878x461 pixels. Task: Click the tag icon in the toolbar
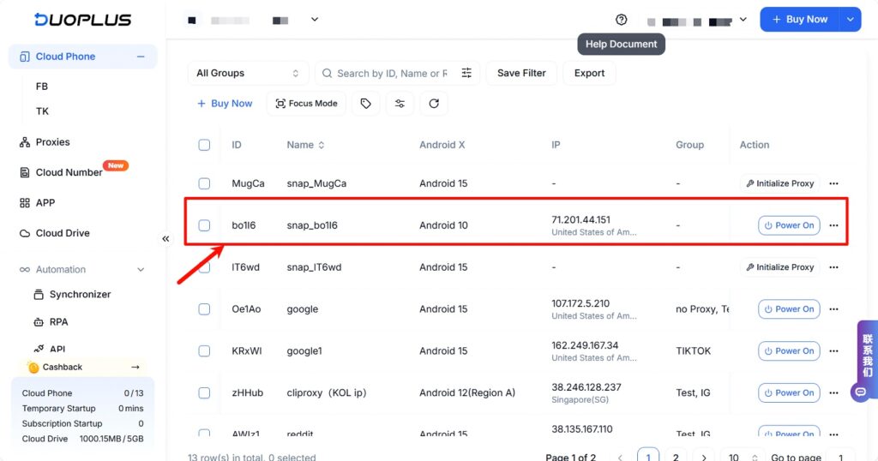[366, 104]
